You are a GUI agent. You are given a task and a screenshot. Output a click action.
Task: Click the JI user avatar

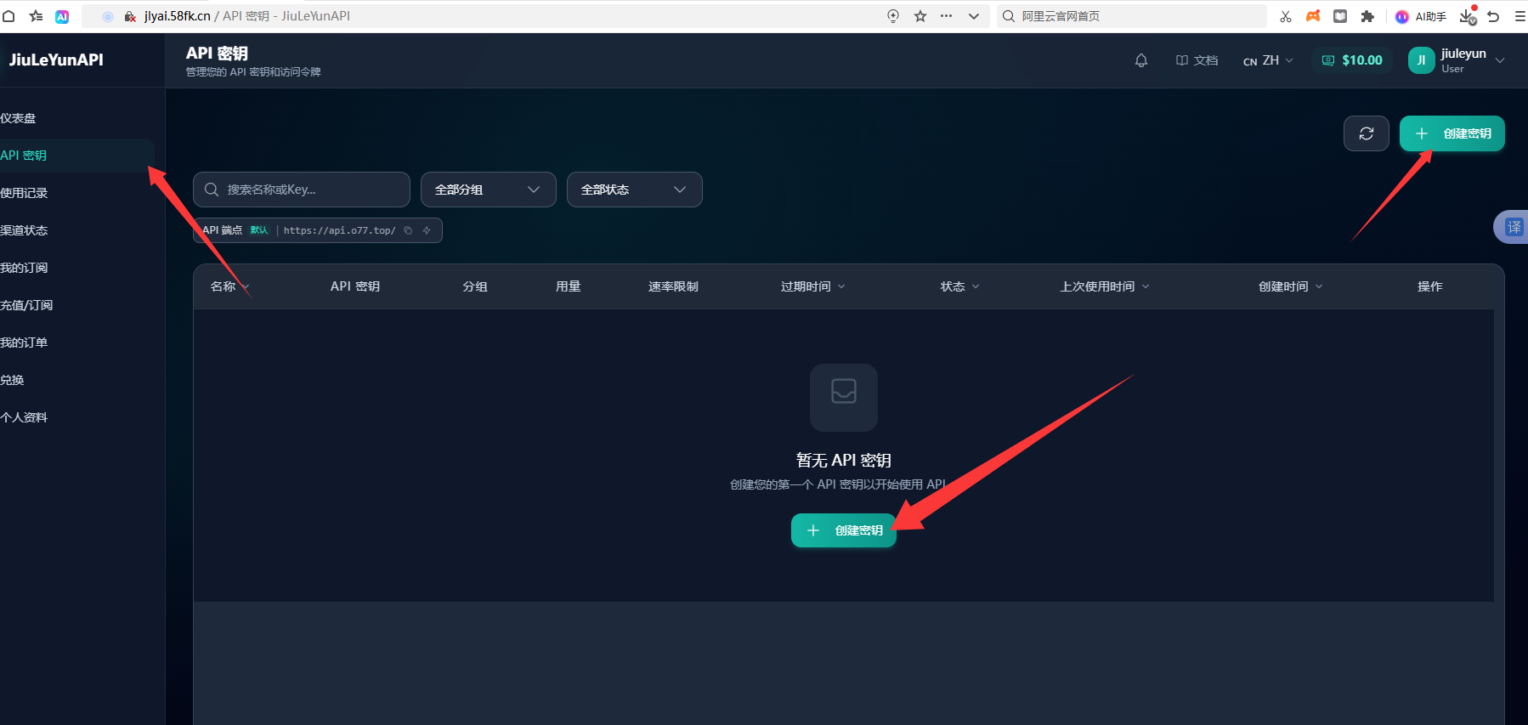pyautogui.click(x=1421, y=60)
